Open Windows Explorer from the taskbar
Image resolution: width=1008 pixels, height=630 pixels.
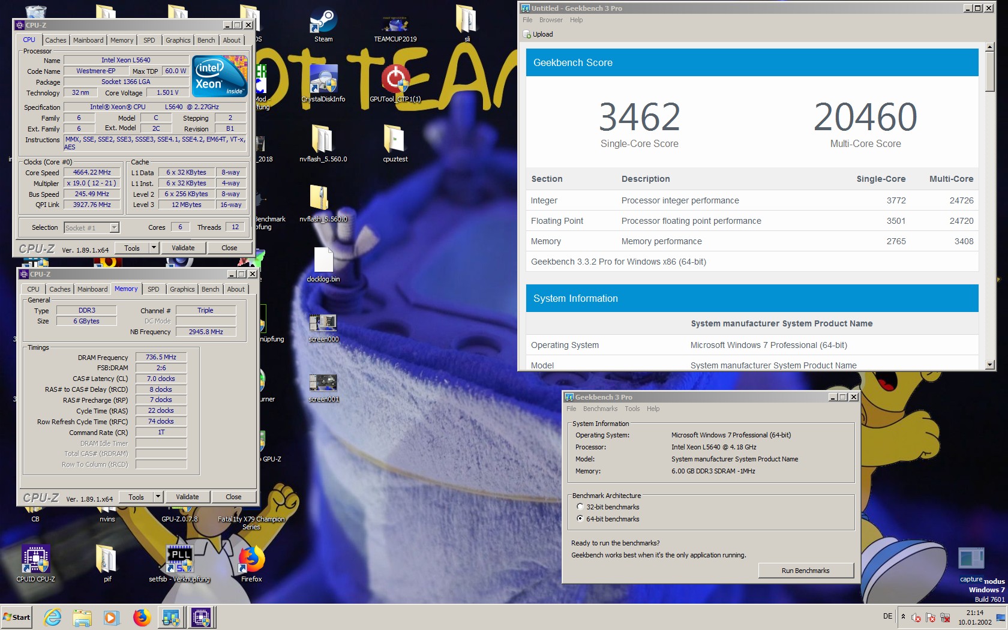[82, 617]
